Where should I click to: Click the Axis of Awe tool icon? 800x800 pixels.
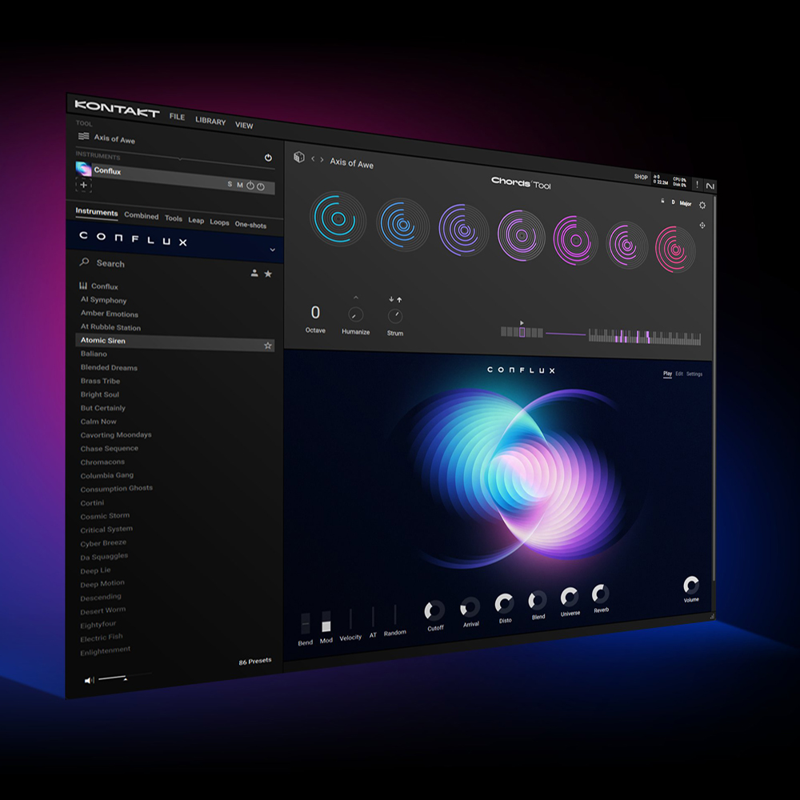83,136
